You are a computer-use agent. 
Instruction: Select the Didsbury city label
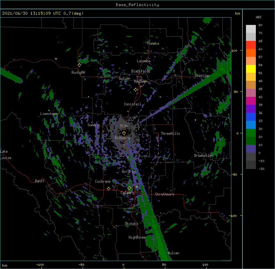[x=123, y=138]
